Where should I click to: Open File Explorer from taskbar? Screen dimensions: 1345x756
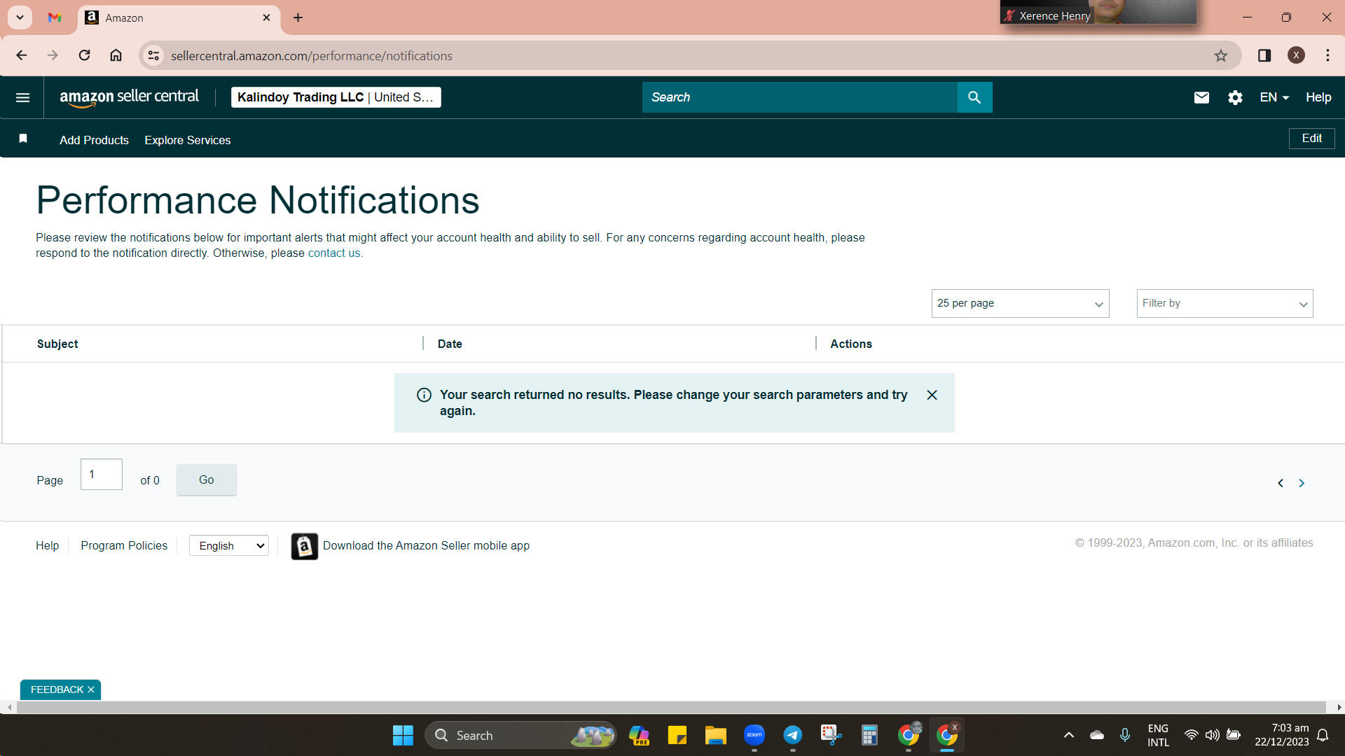tap(715, 736)
